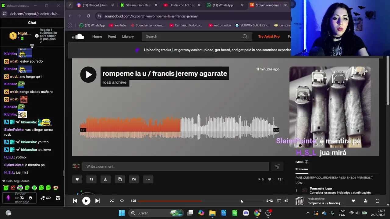Follow rosb archive via player bar icon
Viewport: 390px width, 219px height.
365,201
